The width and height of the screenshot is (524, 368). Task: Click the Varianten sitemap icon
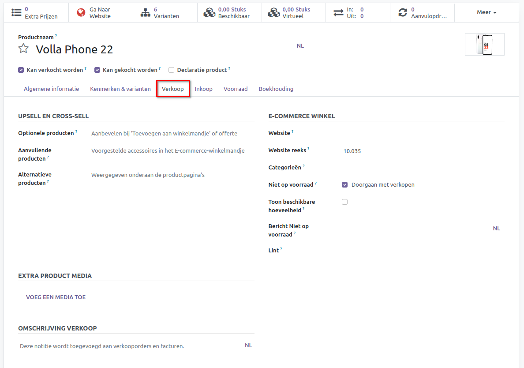(146, 13)
